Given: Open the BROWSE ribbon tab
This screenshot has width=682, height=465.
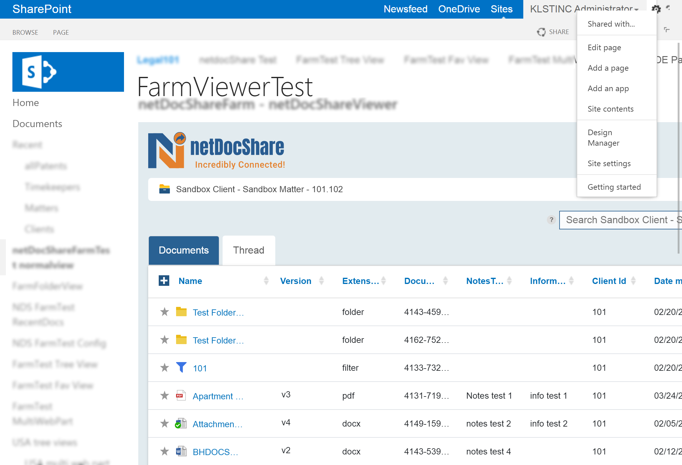Looking at the screenshot, I should (25, 32).
